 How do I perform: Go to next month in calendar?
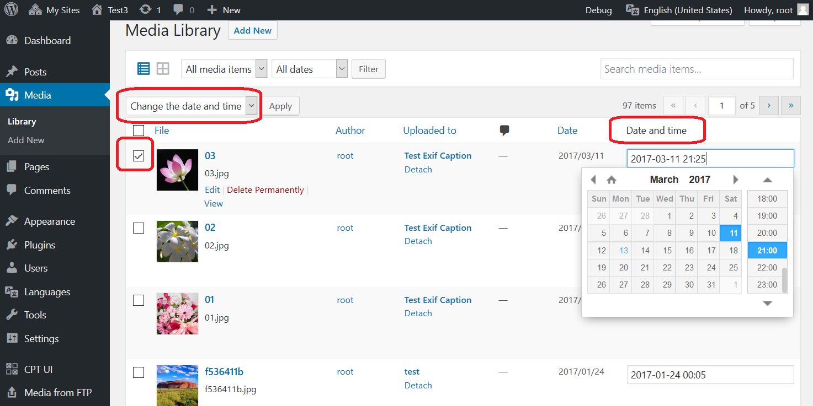[735, 180]
